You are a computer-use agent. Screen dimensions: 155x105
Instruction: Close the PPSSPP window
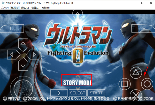tap(151, 3)
